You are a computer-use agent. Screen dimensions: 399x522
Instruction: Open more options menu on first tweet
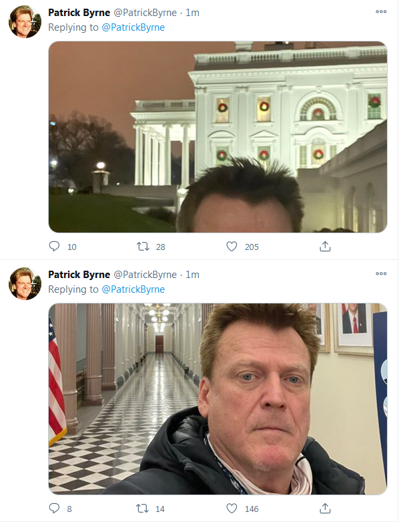pyautogui.click(x=381, y=11)
